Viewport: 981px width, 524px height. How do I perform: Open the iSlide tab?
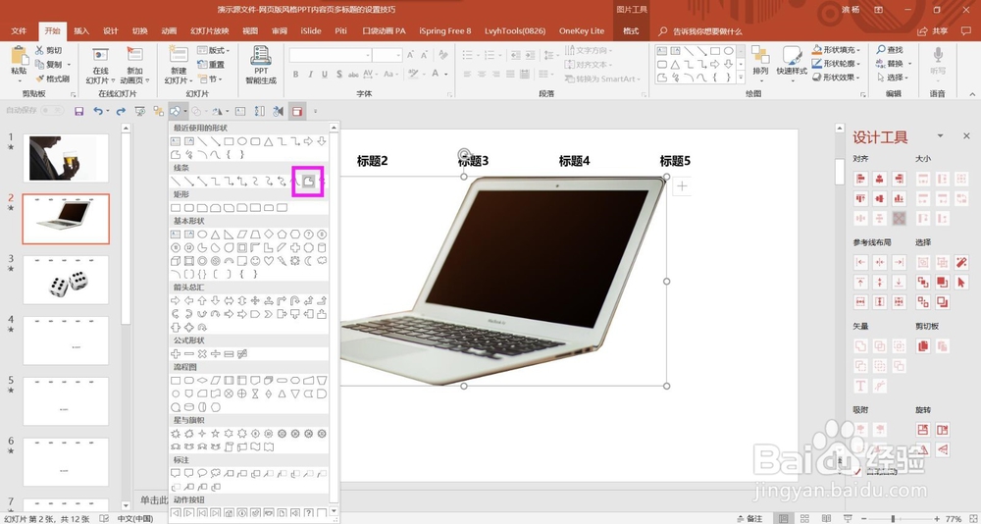pyautogui.click(x=311, y=31)
